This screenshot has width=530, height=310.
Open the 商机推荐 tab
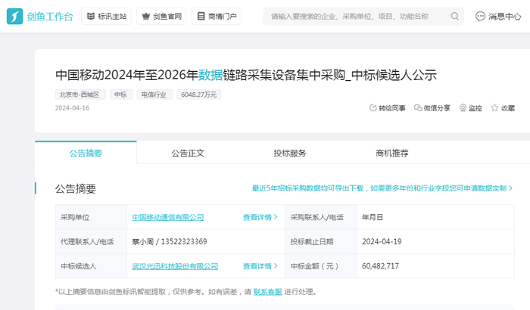click(x=392, y=153)
